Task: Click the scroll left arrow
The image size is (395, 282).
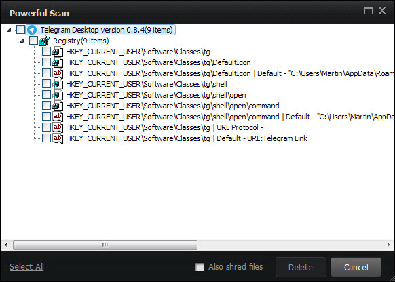Action: pos(6,245)
